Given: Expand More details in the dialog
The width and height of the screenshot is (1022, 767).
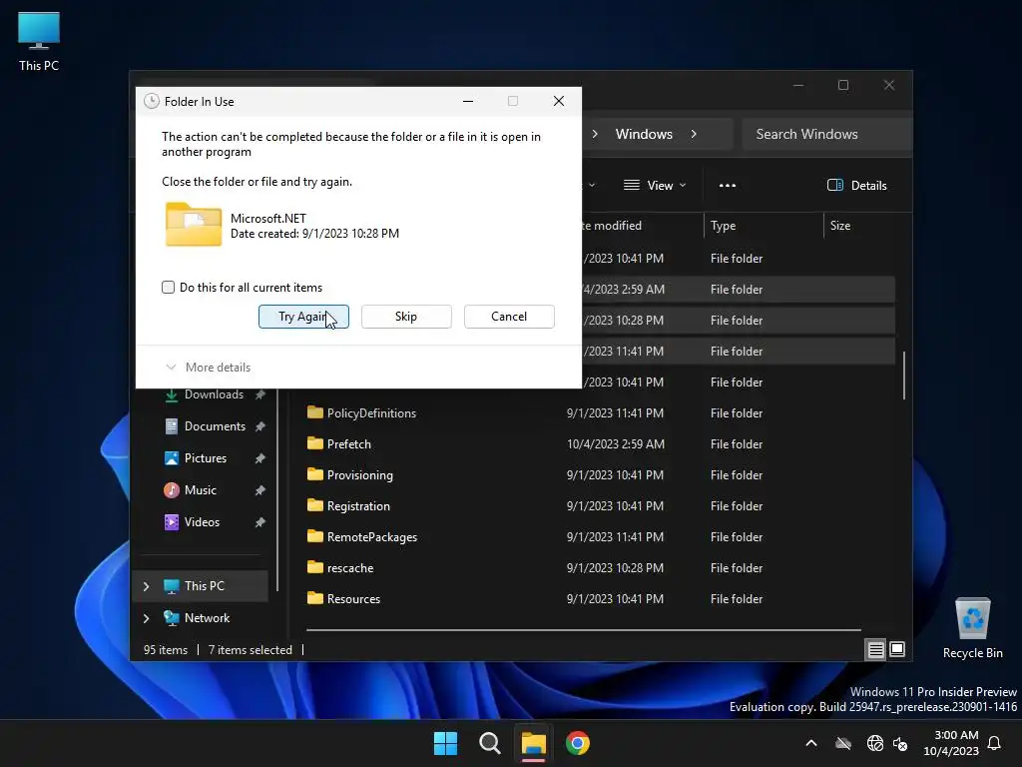Looking at the screenshot, I should (209, 368).
